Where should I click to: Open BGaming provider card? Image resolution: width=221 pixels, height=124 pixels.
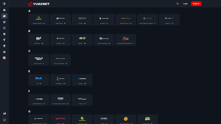(x=60, y=40)
